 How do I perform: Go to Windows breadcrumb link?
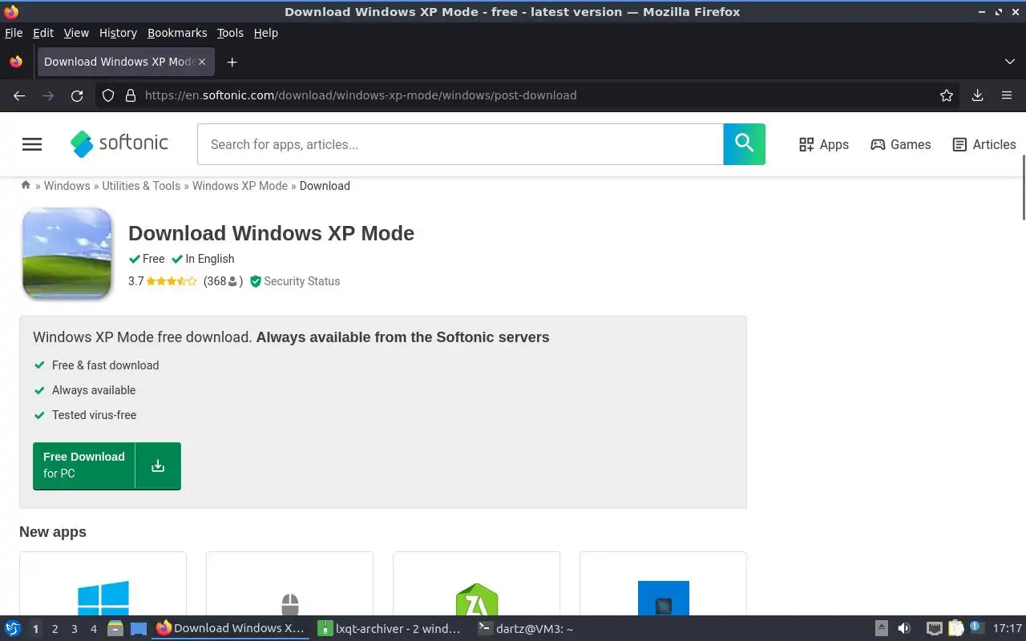[x=67, y=186]
